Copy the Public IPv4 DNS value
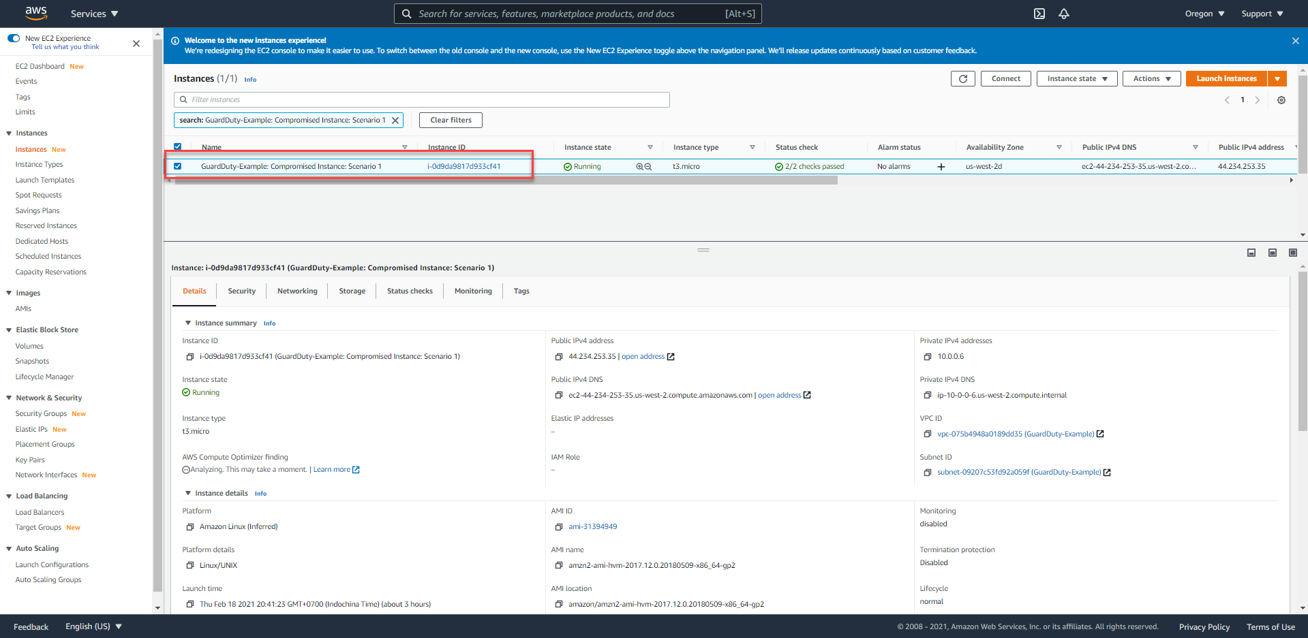This screenshot has width=1308, height=638. (x=559, y=396)
